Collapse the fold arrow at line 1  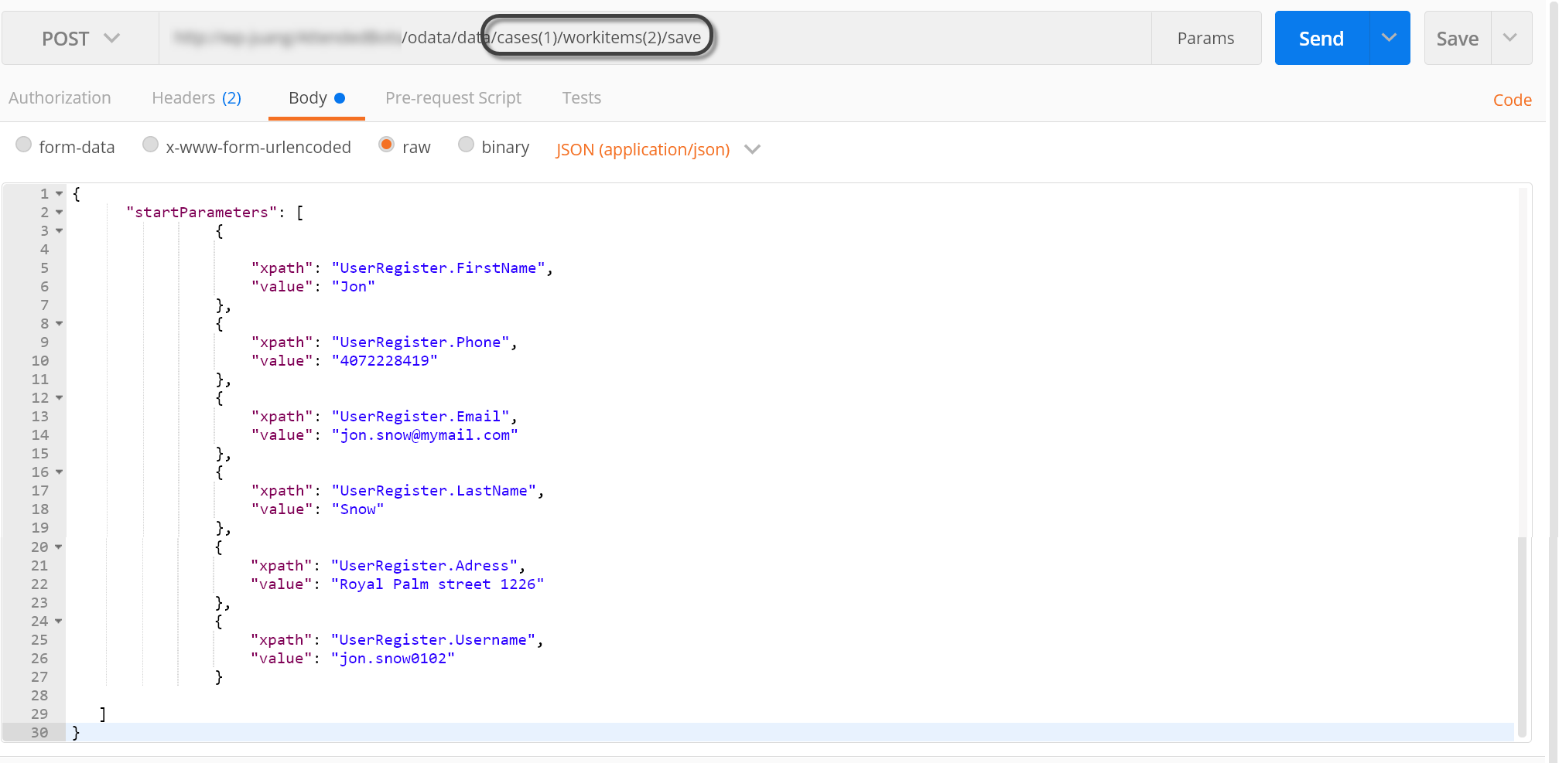click(60, 194)
